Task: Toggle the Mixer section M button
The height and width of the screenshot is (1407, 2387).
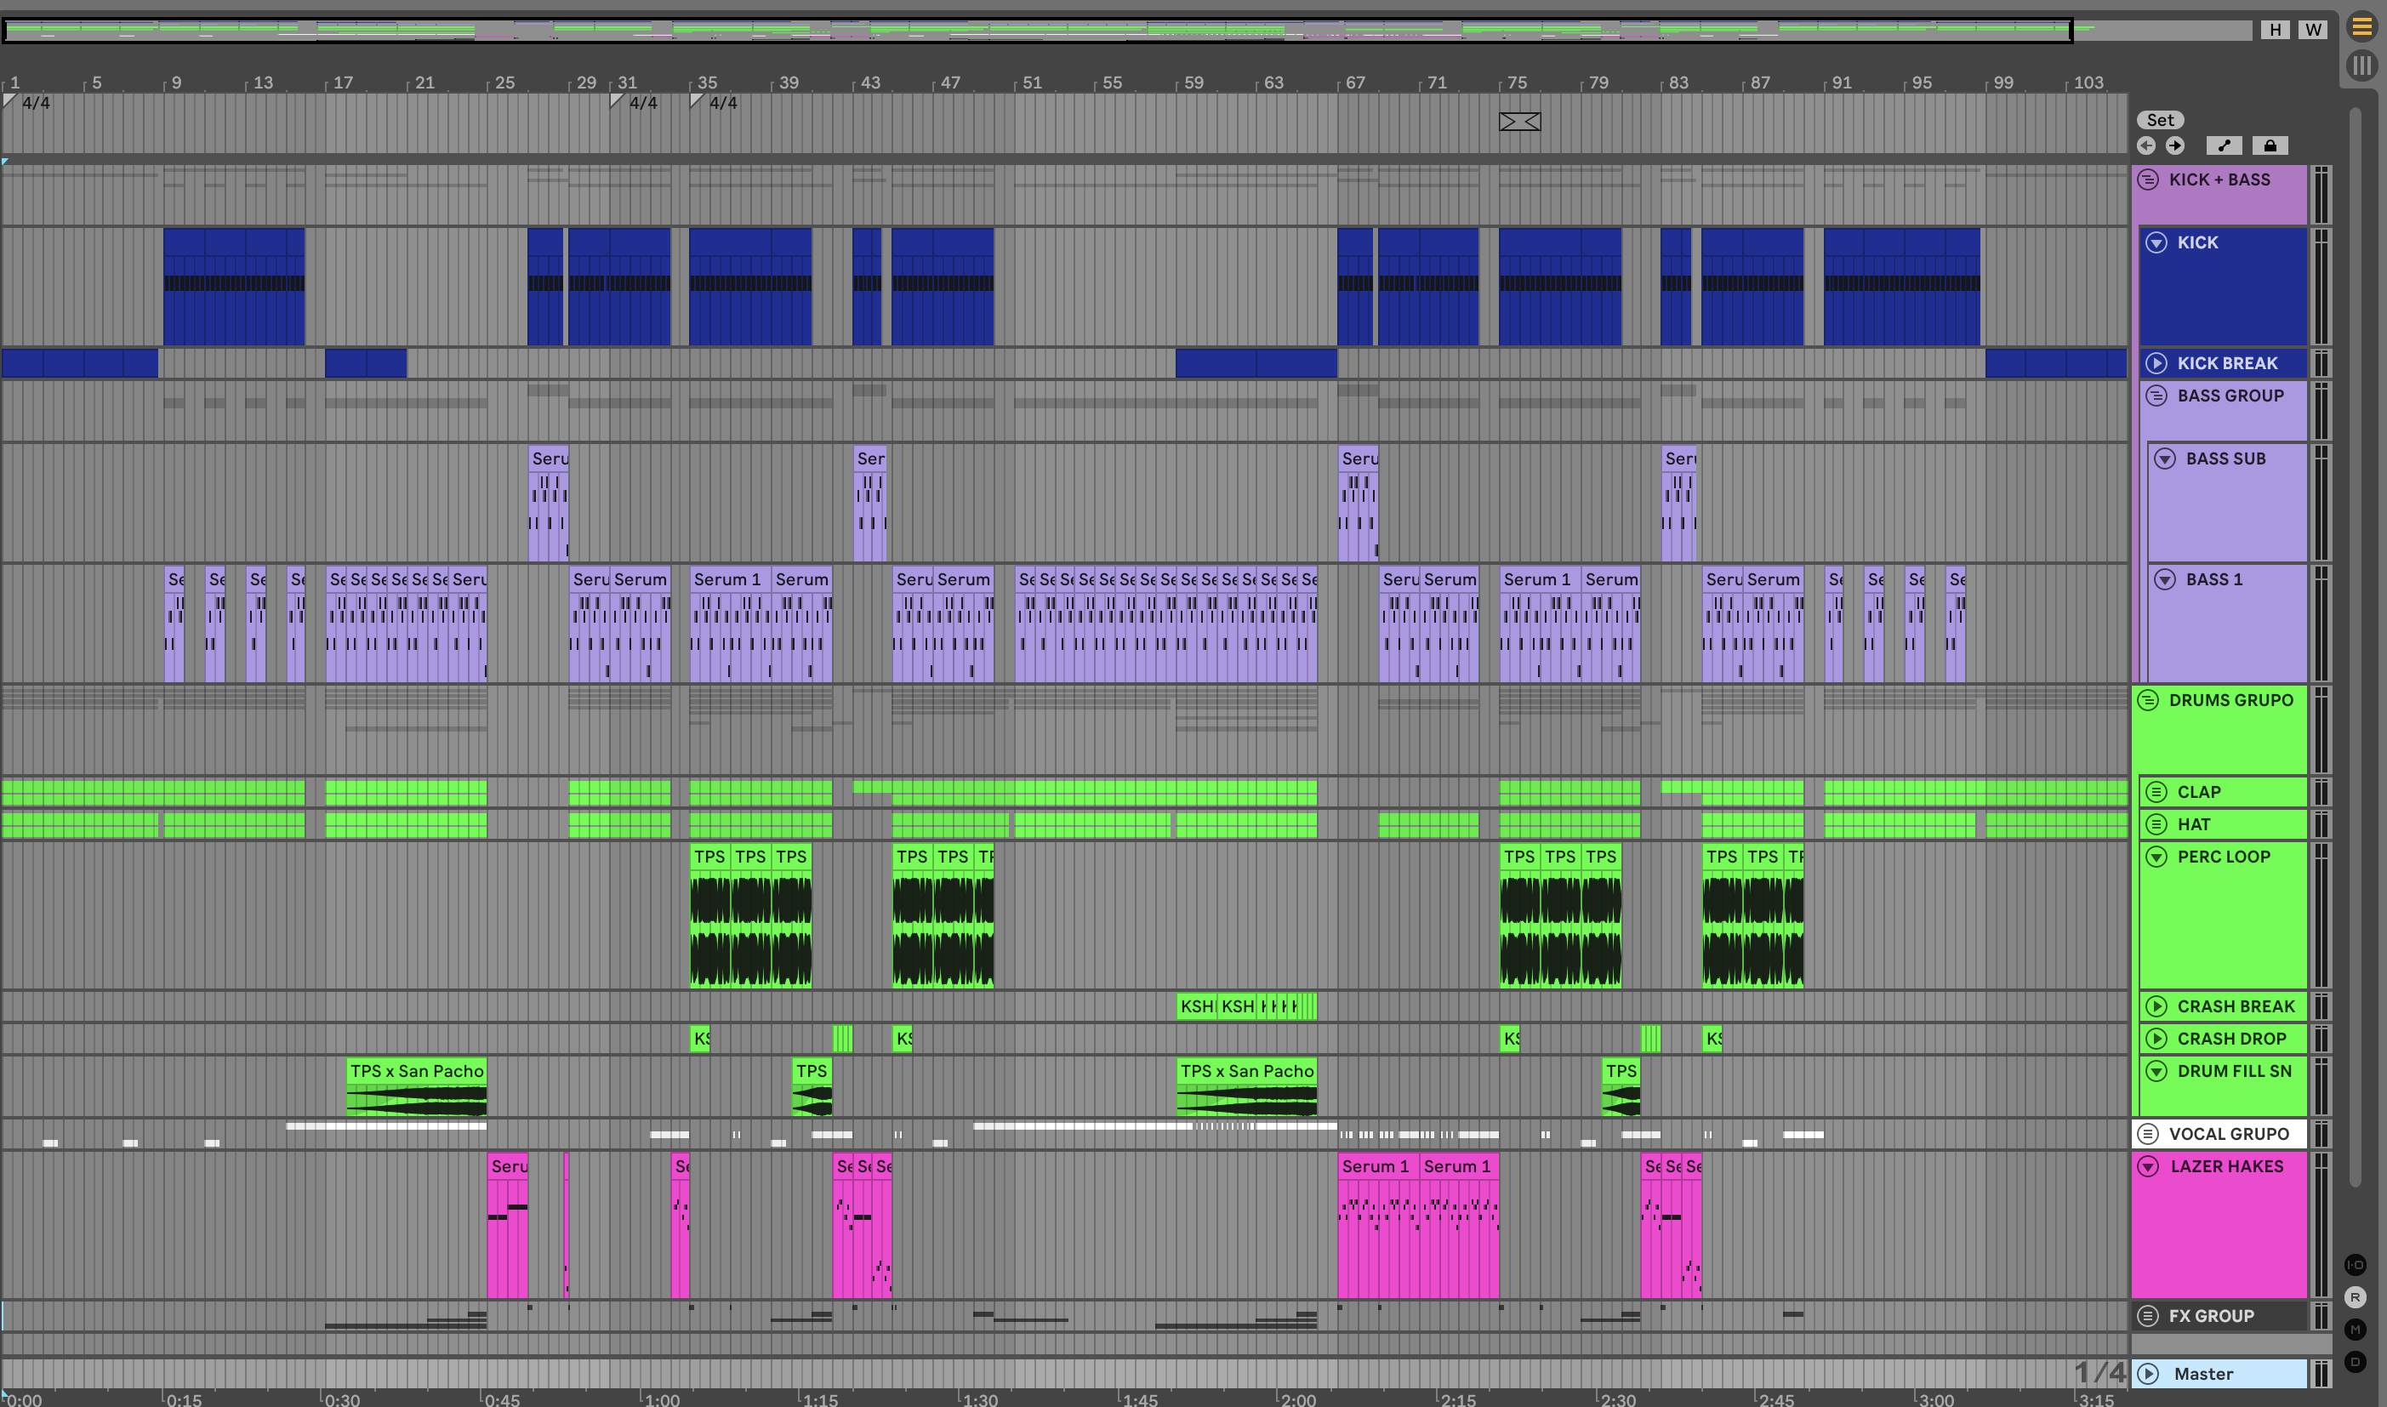Action: pos(2355,1330)
